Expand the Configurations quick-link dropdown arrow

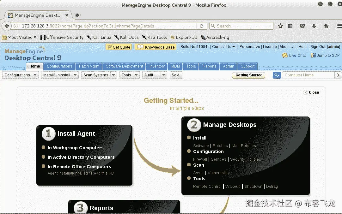35,75
